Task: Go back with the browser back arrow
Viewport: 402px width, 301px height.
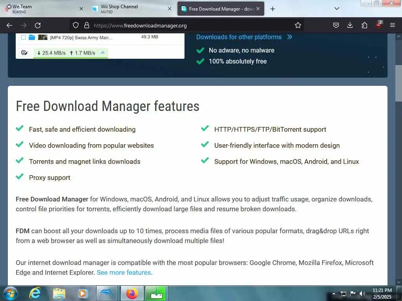Action: point(9,25)
